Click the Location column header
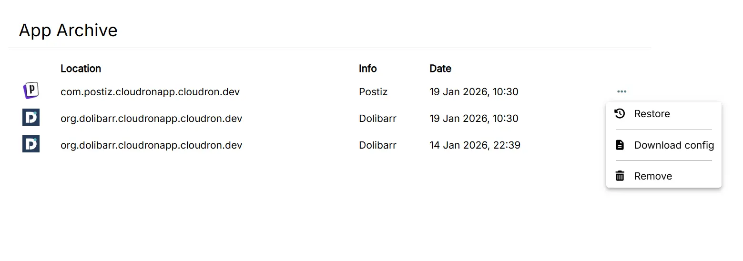 81,69
